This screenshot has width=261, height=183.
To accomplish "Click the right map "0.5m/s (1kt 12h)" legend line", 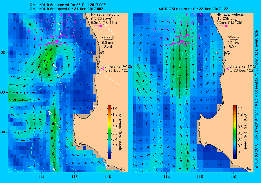I will coord(229,22).
